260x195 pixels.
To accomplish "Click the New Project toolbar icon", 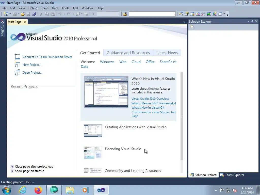I will [x=6, y=14].
